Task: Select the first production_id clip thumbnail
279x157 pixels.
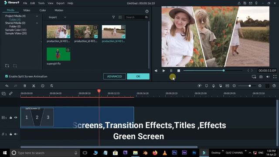Action: pyautogui.click(x=58, y=32)
